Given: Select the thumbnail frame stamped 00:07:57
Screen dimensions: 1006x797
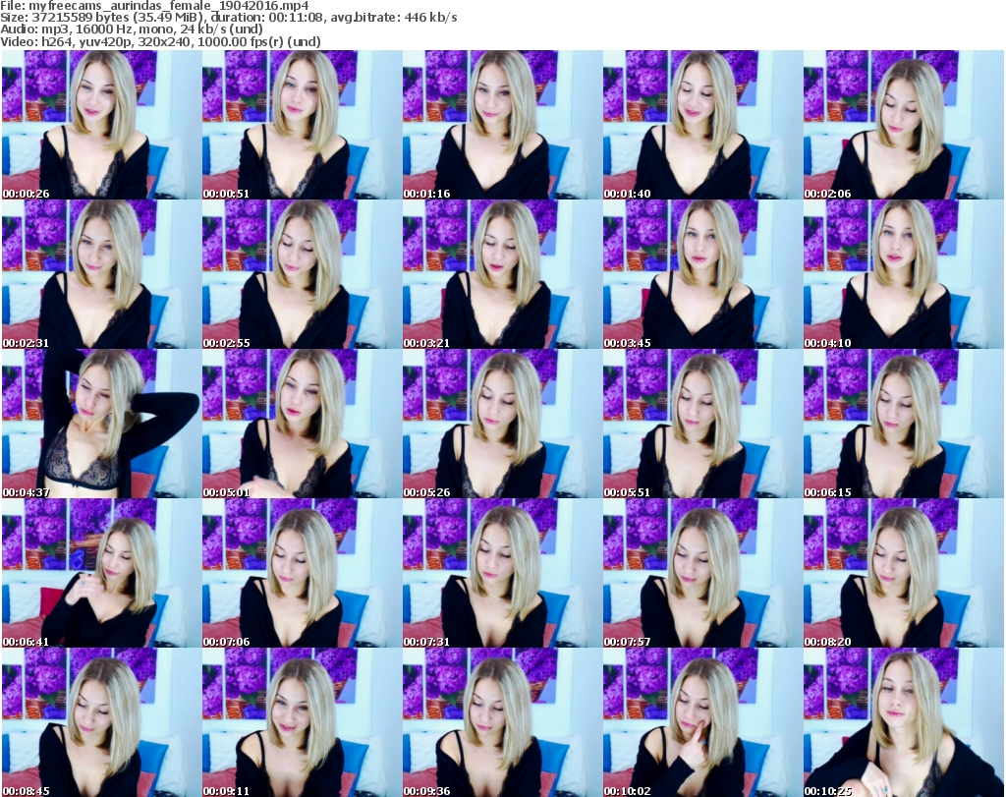Looking at the screenshot, I should point(702,573).
